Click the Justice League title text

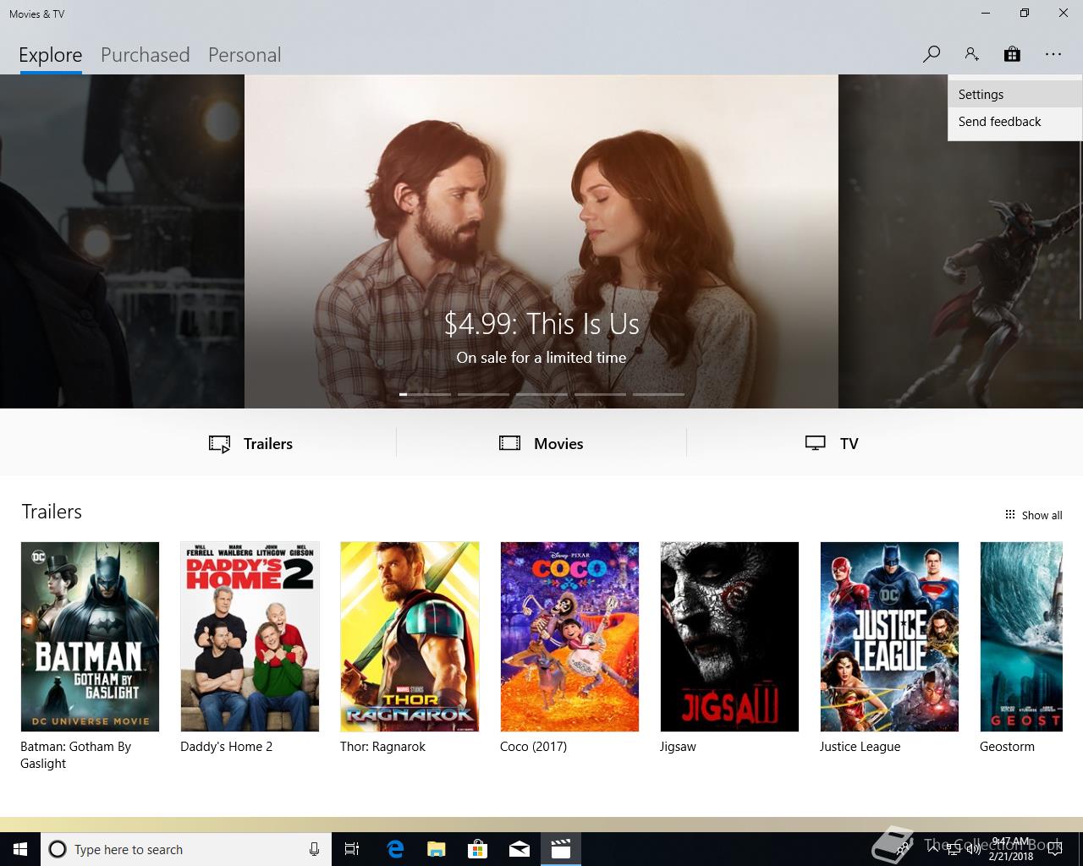tap(860, 747)
